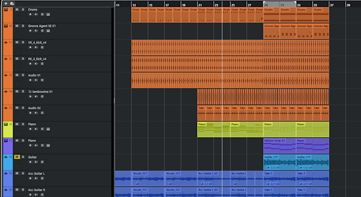Click the locator range between bars 29 and 33
Viewport: 361px width, 197px height.
279,4
